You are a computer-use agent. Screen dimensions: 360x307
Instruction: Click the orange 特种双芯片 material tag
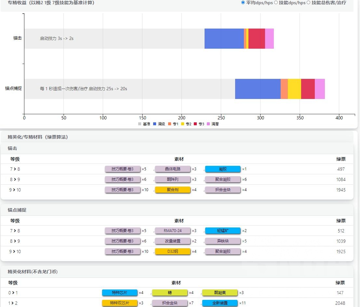[x=120, y=303]
